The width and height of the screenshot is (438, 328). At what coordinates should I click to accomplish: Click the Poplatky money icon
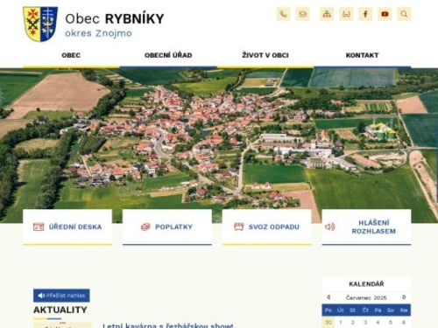pos(145,227)
